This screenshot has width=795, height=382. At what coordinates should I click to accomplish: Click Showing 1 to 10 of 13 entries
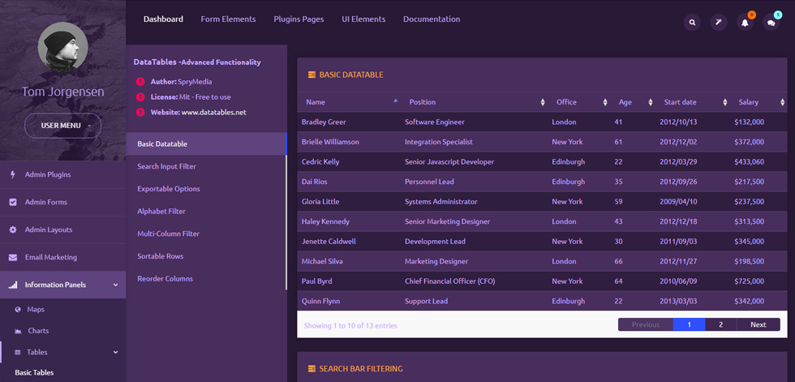pos(350,326)
